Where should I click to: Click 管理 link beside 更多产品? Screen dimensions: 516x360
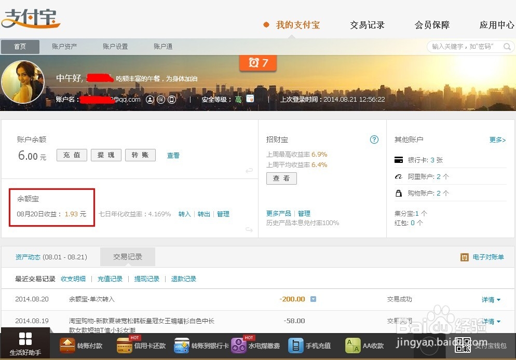click(304, 213)
